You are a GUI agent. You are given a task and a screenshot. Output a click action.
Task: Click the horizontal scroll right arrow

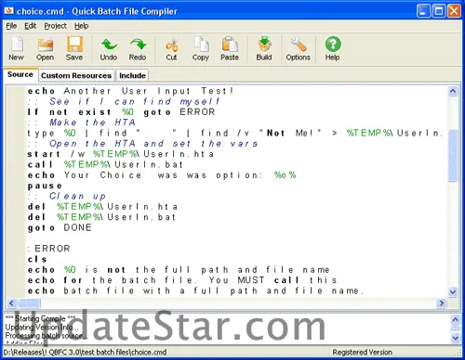(x=441, y=303)
